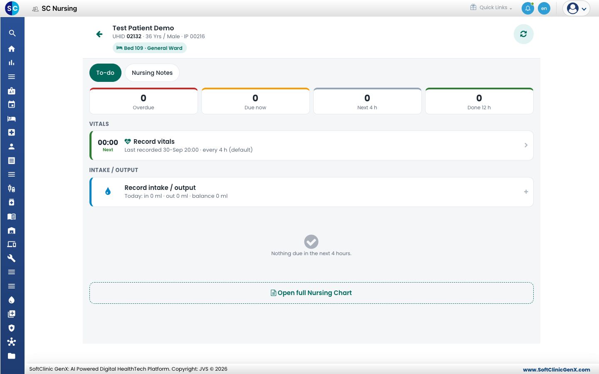Viewport: 599px width, 374px height.
Task: Expand the Quick Links dropdown
Action: pyautogui.click(x=491, y=7)
